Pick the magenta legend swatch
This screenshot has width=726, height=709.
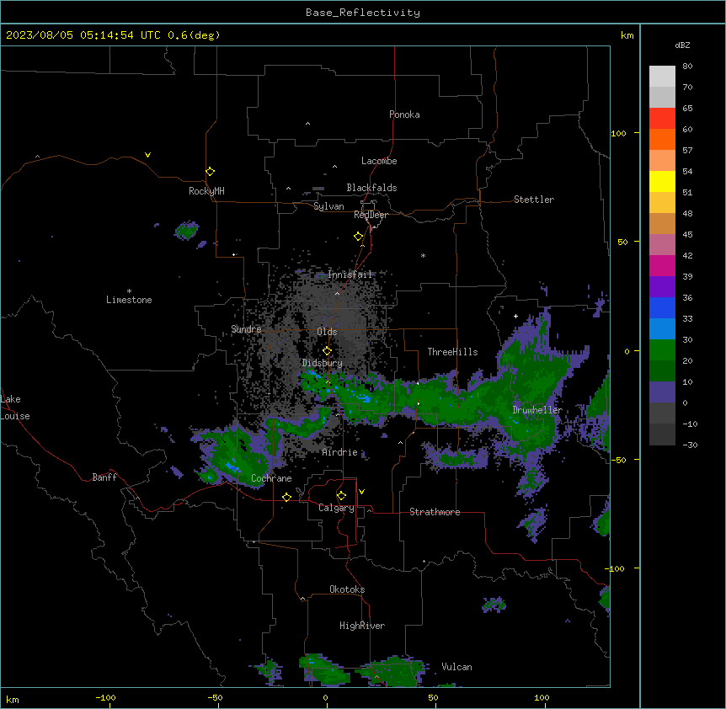(x=662, y=265)
